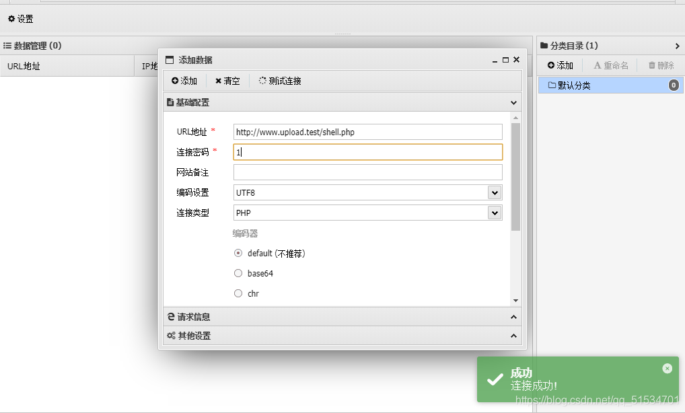The height and width of the screenshot is (413, 685).
Task: Focus the 网站备注 input field
Action: point(368,172)
